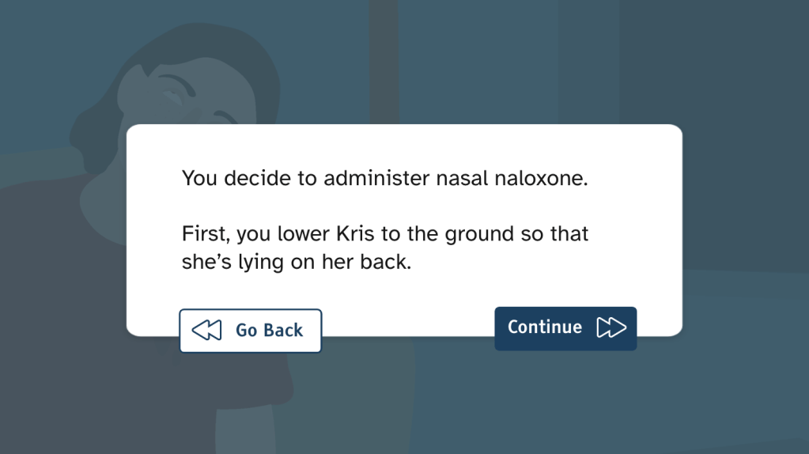
Task: Click the name "Kris" in the dialog text
Action: 353,235
